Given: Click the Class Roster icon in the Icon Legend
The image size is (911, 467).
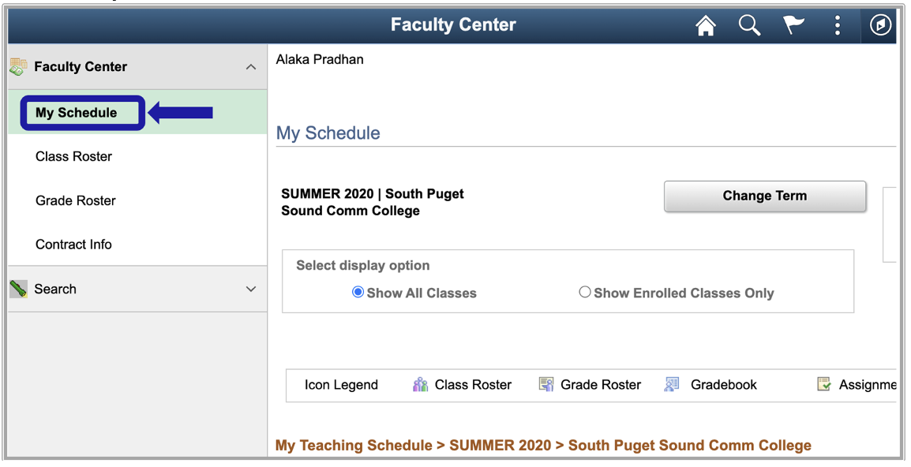Looking at the screenshot, I should pyautogui.click(x=419, y=384).
